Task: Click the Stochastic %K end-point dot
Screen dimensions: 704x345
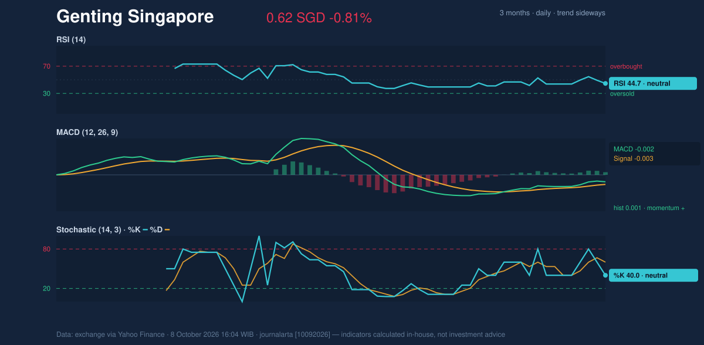Action: [605, 275]
